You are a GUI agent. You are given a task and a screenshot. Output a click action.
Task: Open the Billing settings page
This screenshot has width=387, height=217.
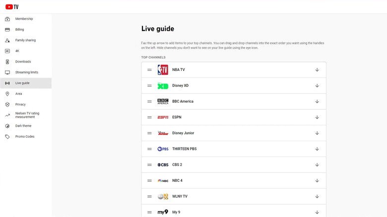coord(26,30)
